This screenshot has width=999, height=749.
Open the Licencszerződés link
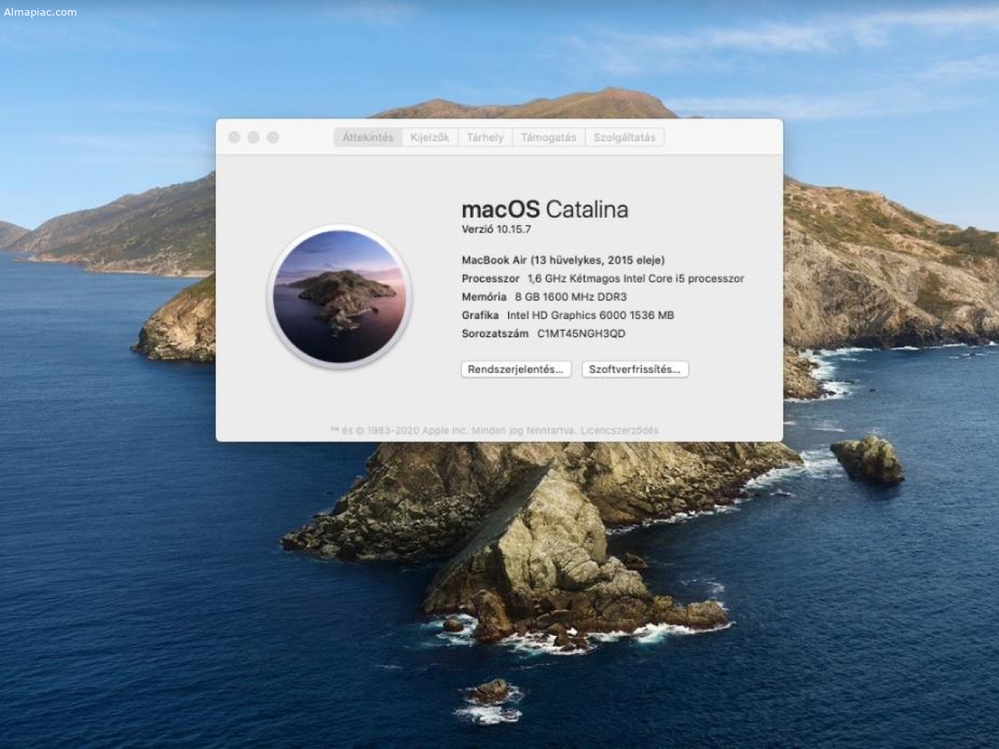(x=620, y=431)
